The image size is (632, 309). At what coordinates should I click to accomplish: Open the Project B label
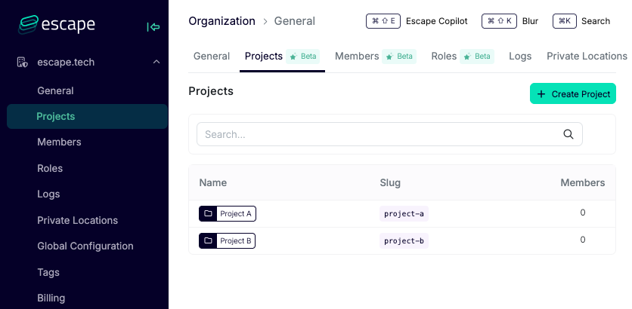click(x=236, y=240)
